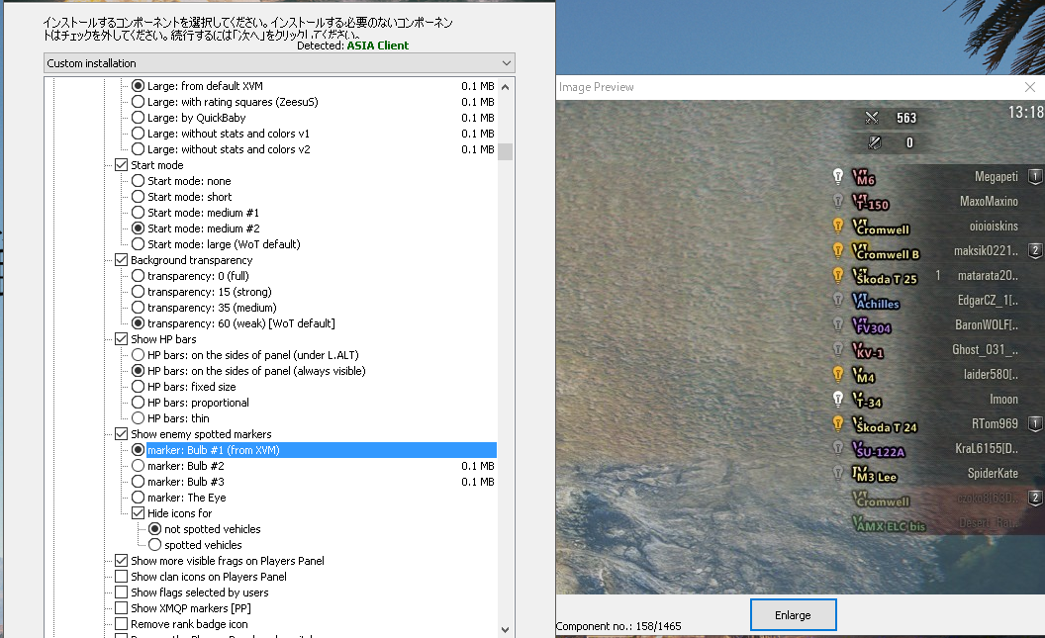This screenshot has width=1045, height=638.
Task: Click component list scrollbar down arrow
Action: pyautogui.click(x=505, y=629)
